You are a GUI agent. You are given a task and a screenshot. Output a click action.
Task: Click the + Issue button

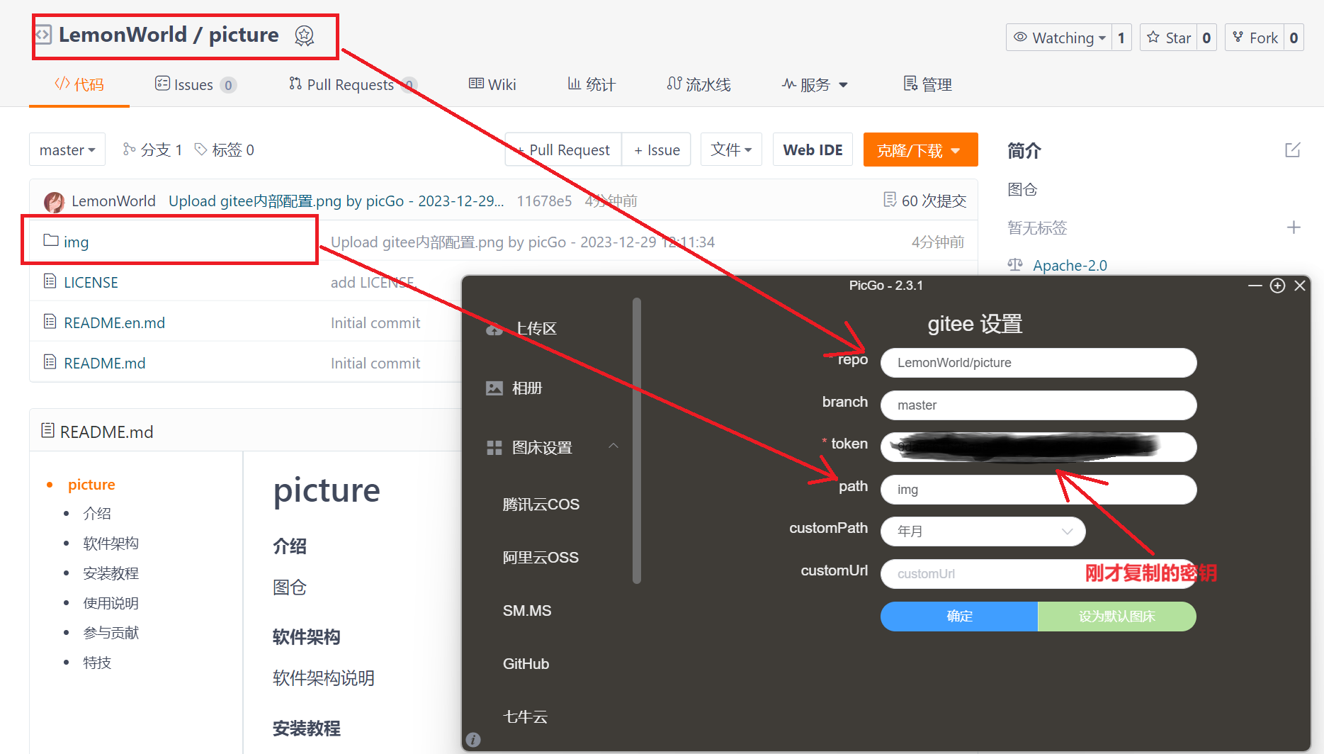657,150
